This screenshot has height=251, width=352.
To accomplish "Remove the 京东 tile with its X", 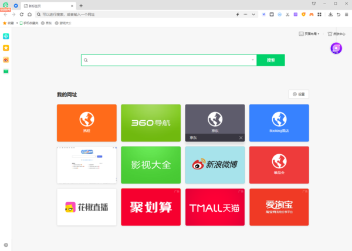I will coord(241,138).
